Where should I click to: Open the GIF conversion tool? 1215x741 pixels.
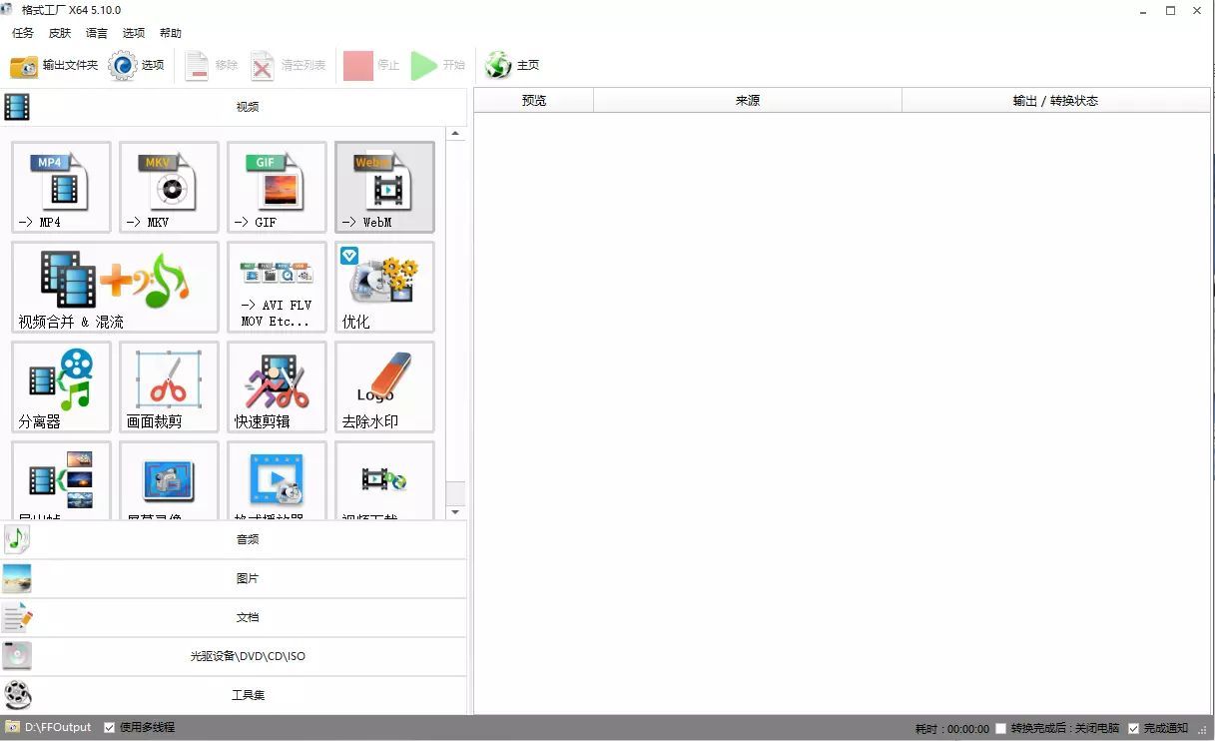pos(277,187)
